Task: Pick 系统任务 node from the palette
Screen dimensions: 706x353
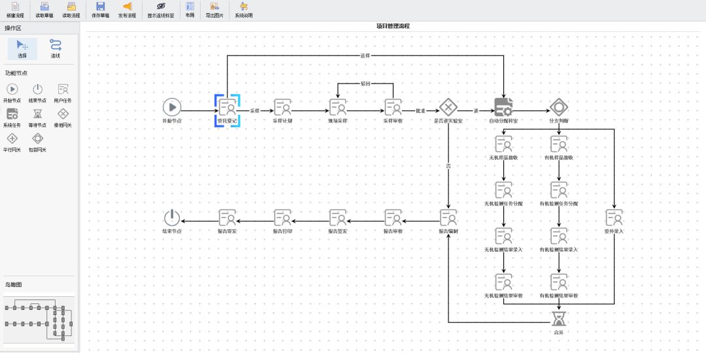Action: [x=12, y=117]
